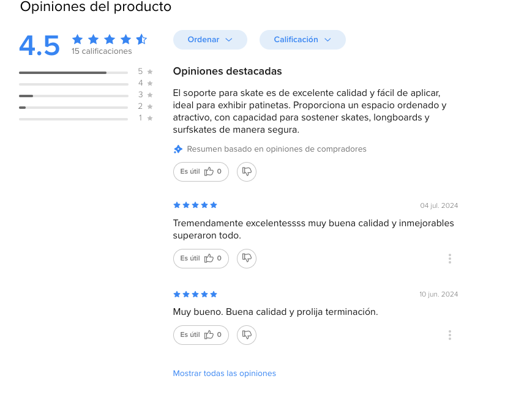This screenshot has height=395, width=516.
Task: Click Mostrar todas las opiniones link
Action: pos(225,374)
